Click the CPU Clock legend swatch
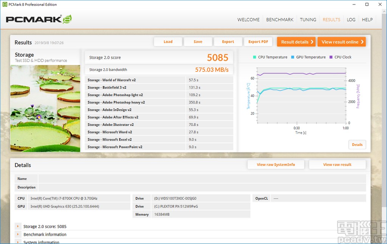This screenshot has height=244, width=387. pyautogui.click(x=331, y=57)
